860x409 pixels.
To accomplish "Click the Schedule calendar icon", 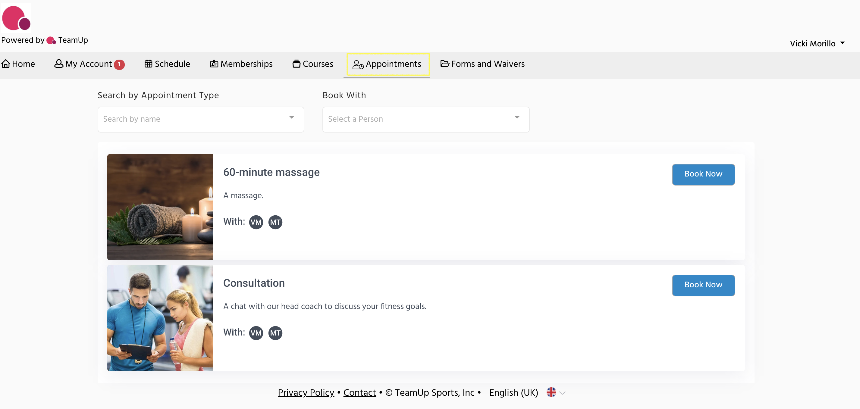I will click(148, 64).
